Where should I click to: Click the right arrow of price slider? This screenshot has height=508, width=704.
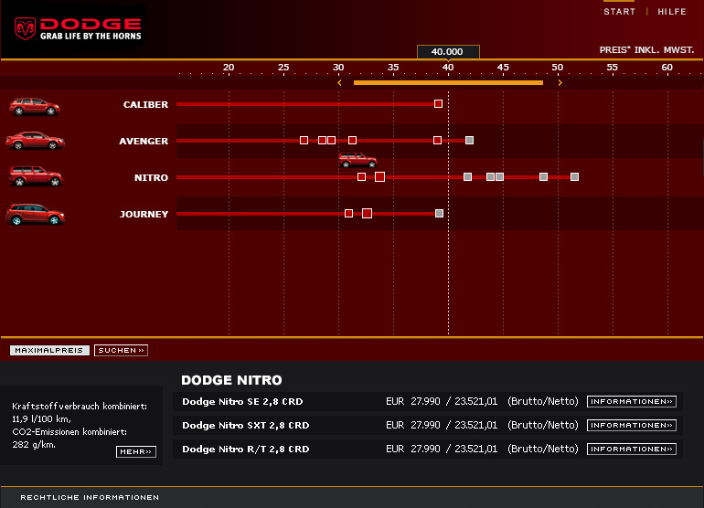pyautogui.click(x=560, y=83)
